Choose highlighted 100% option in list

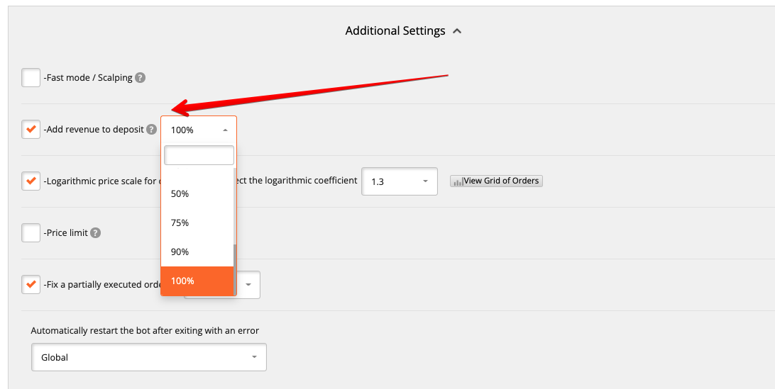(x=197, y=281)
